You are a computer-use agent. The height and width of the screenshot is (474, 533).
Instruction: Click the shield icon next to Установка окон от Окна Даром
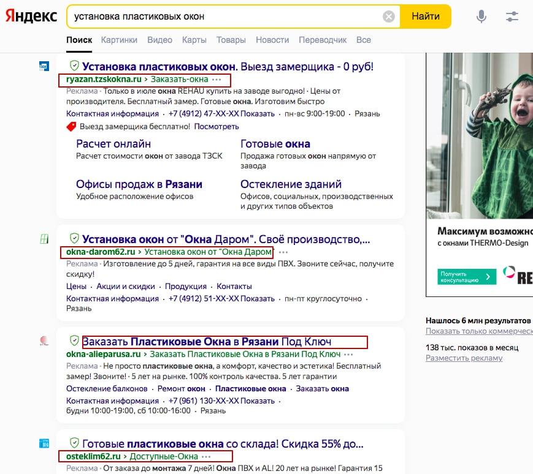tap(74, 238)
